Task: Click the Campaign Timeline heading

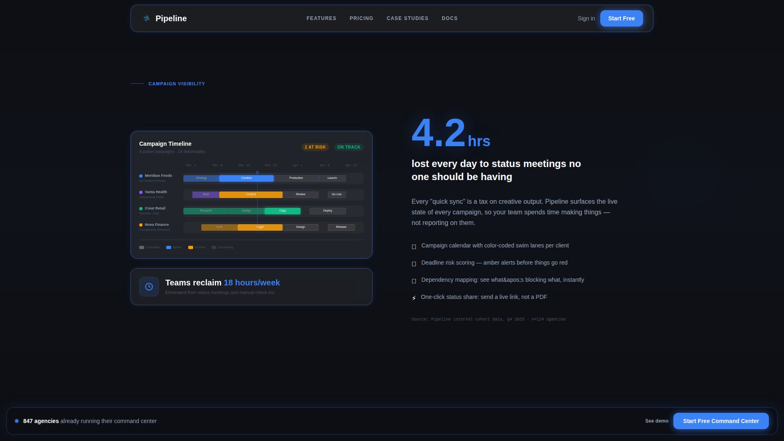Action: tap(165, 144)
